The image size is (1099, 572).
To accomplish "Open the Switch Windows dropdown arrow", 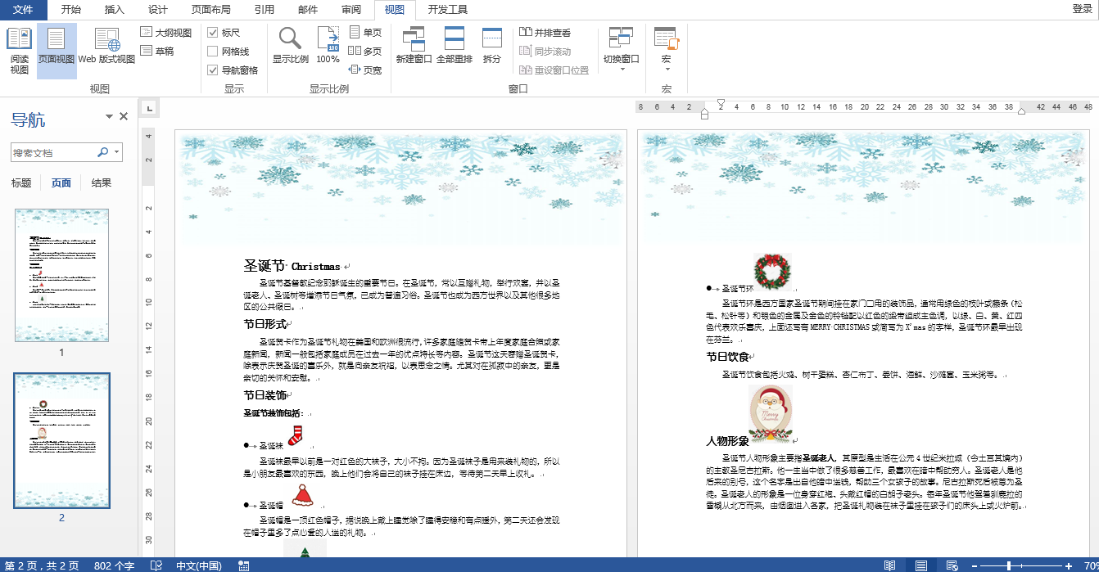I will [x=622, y=70].
